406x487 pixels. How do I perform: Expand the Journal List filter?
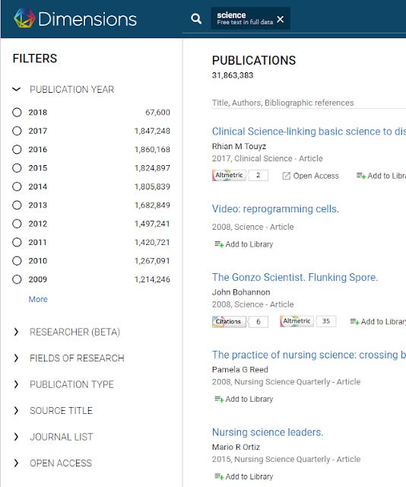pos(16,437)
